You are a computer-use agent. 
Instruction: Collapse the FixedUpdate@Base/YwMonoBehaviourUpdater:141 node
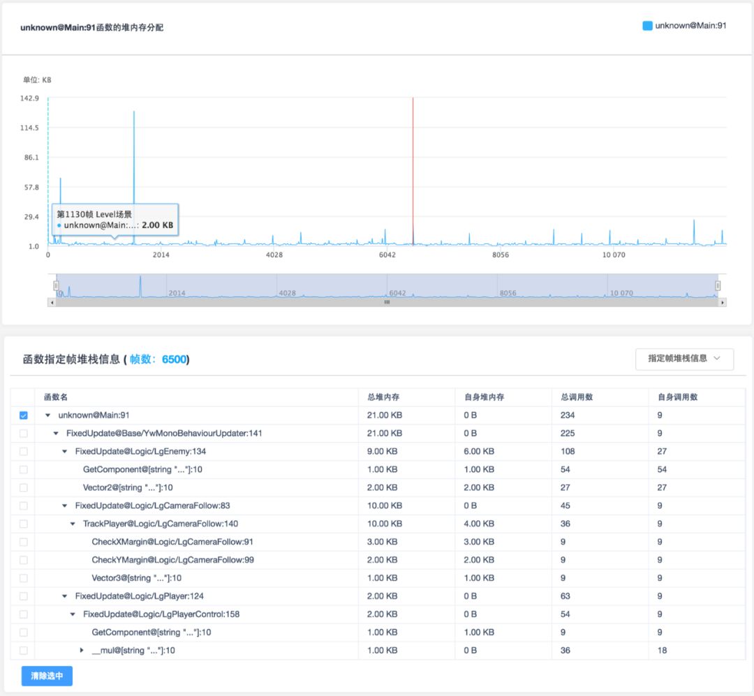[56, 434]
